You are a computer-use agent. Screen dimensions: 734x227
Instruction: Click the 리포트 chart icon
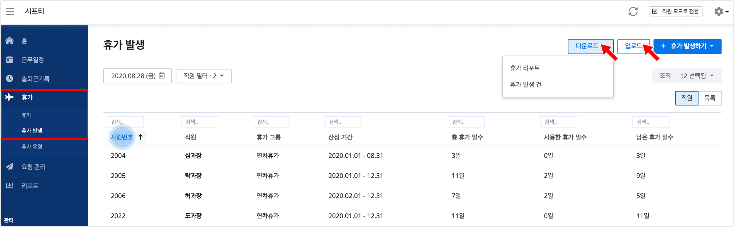tap(9, 185)
